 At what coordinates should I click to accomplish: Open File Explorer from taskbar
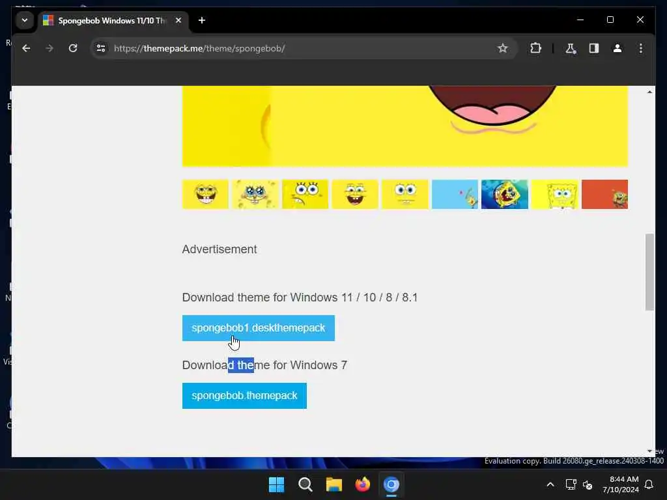pos(334,484)
